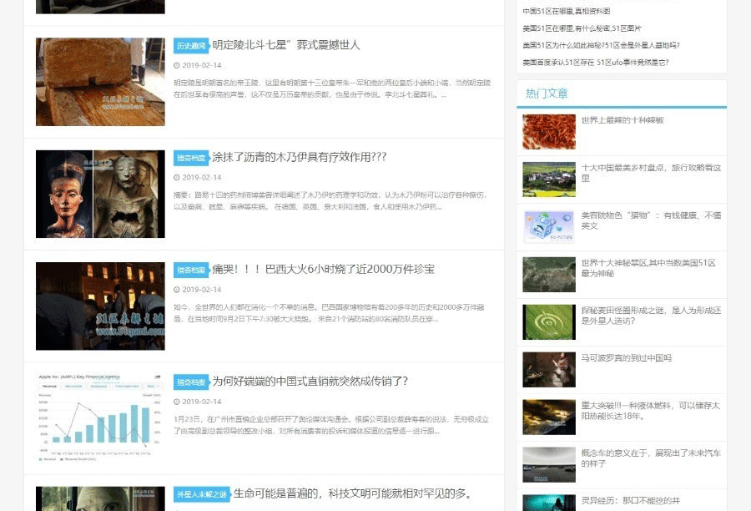Click the bar chart thumbnail for 直销 article

coord(100,417)
